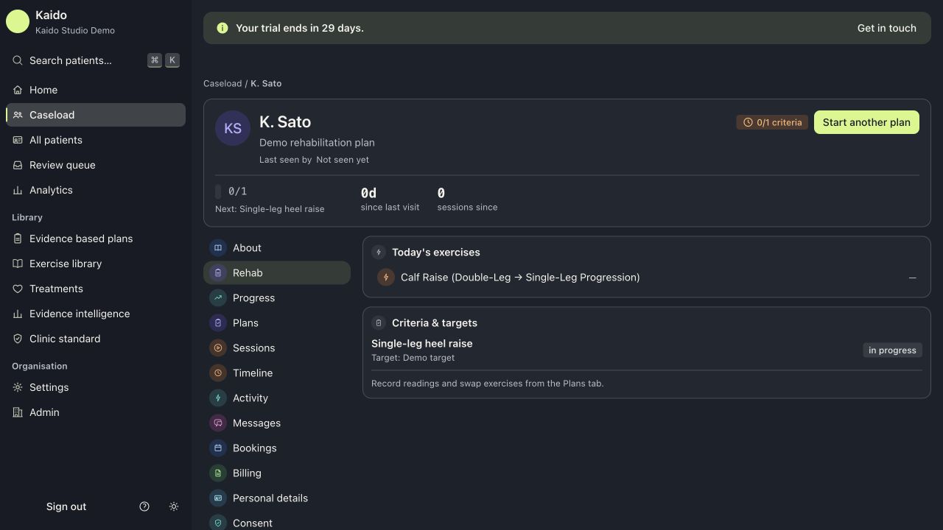
Task: Click the Sessions play icon
Action: (218, 348)
